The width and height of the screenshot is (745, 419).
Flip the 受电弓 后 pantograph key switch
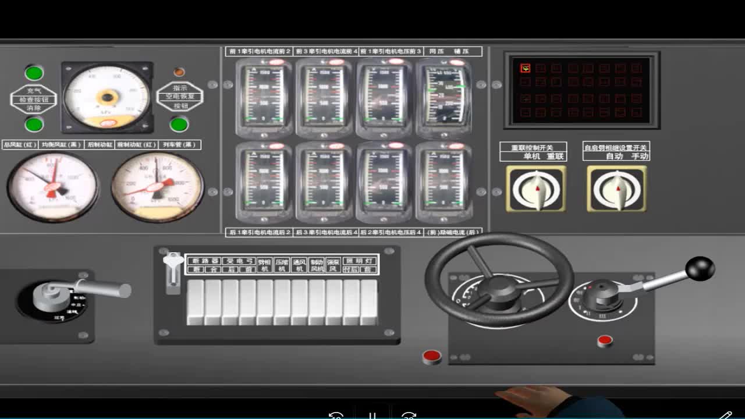[x=230, y=302]
